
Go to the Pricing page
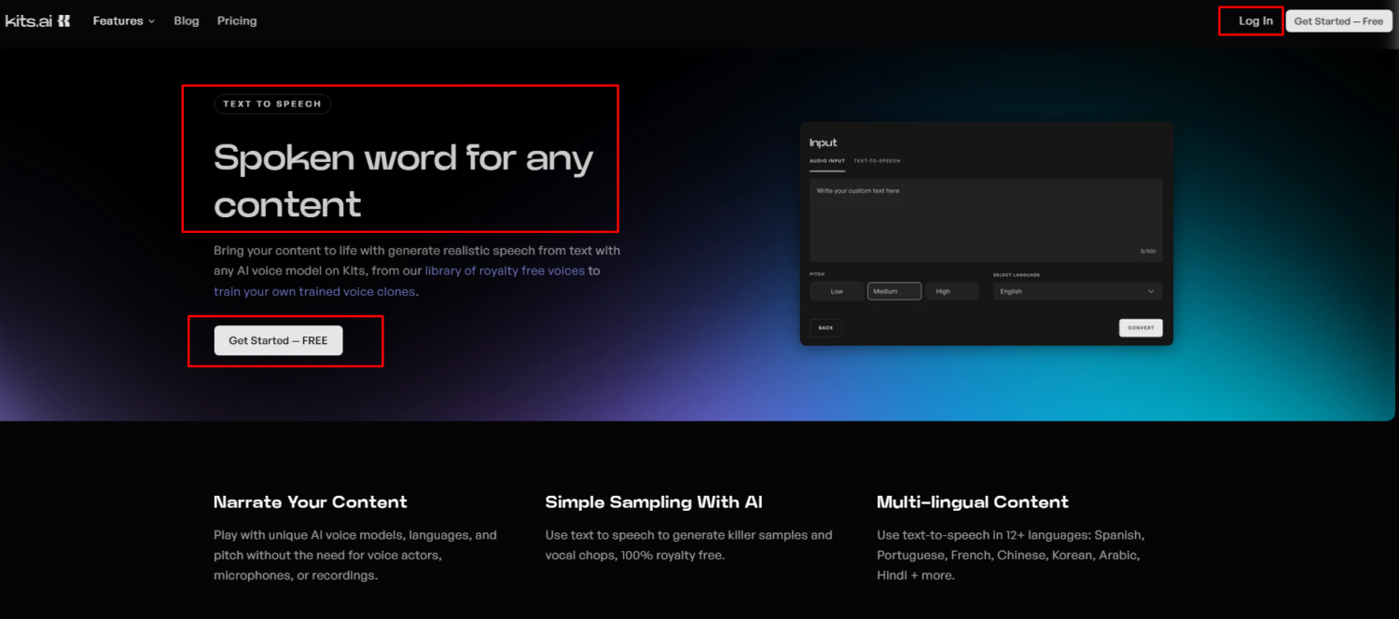coord(237,21)
